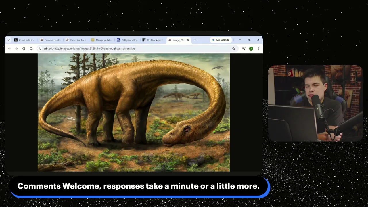Open the media controls icon

click(244, 49)
